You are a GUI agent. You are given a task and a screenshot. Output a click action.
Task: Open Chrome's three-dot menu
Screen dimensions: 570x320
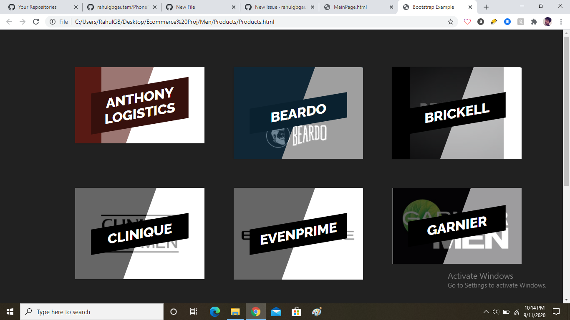[x=560, y=22]
